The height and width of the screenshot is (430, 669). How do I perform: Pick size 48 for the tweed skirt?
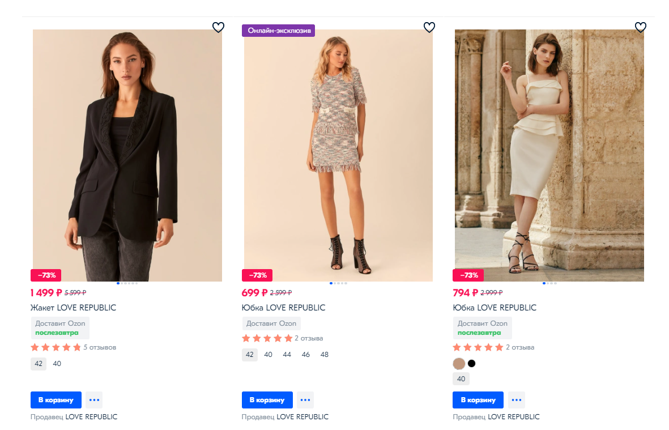coord(324,355)
